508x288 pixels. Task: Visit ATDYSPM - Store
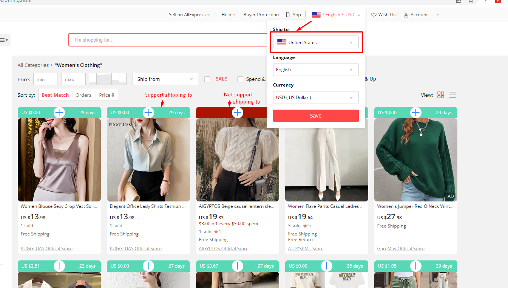click(306, 249)
